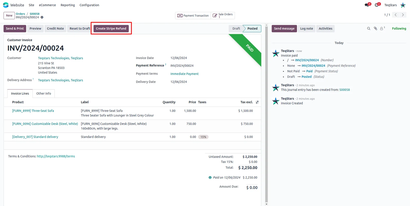410x206 pixels.
Task: Switch to the Other Info tab
Action: [44, 94]
